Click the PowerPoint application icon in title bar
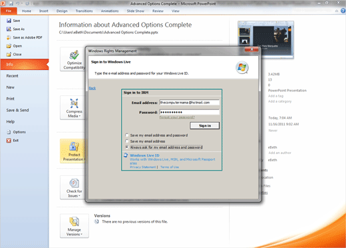 click(x=3, y=3)
